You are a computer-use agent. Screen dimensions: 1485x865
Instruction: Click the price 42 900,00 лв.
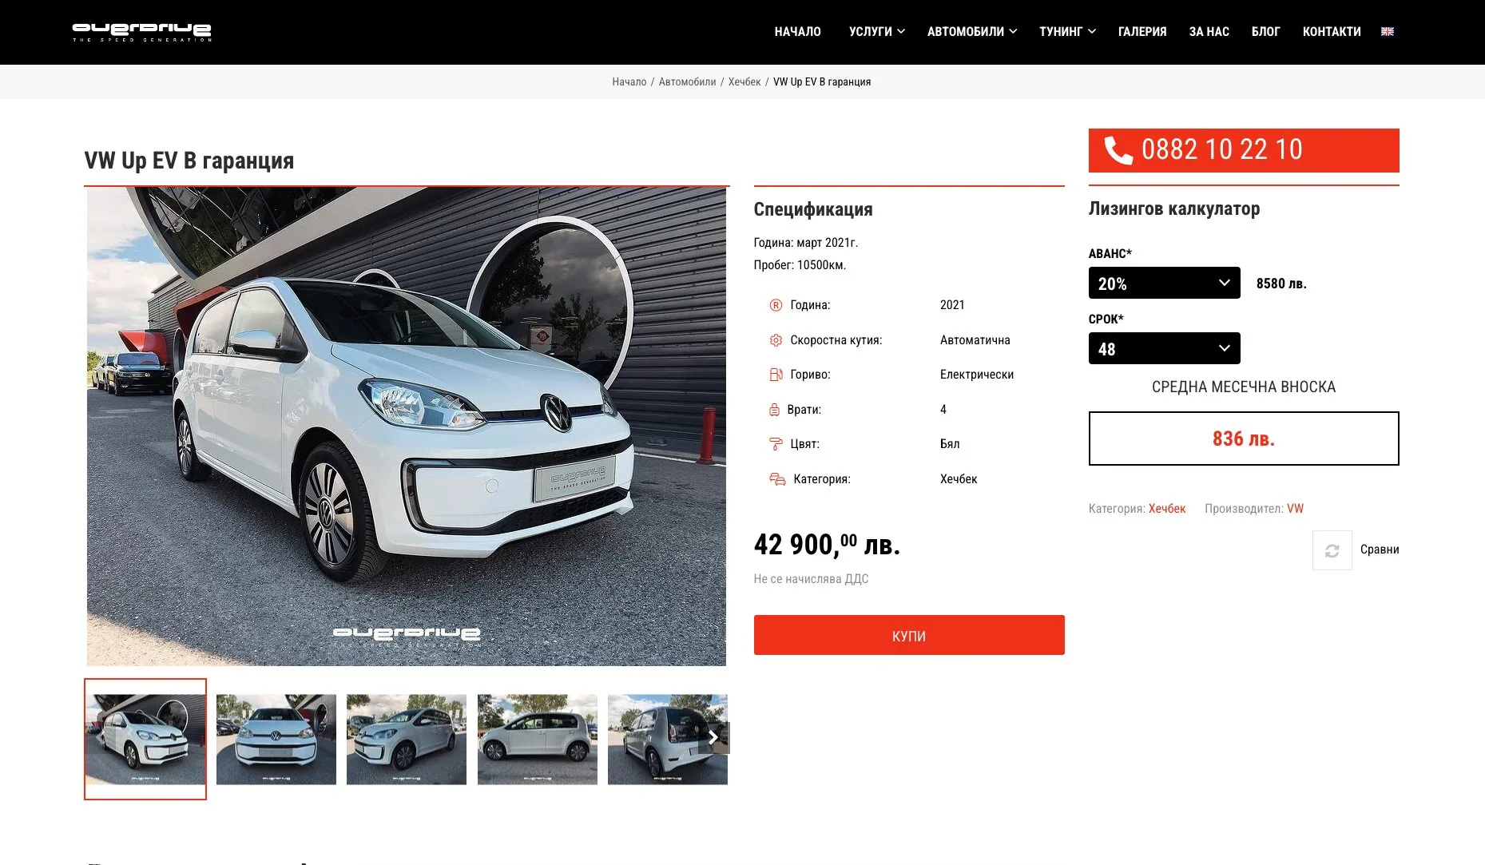pyautogui.click(x=827, y=545)
